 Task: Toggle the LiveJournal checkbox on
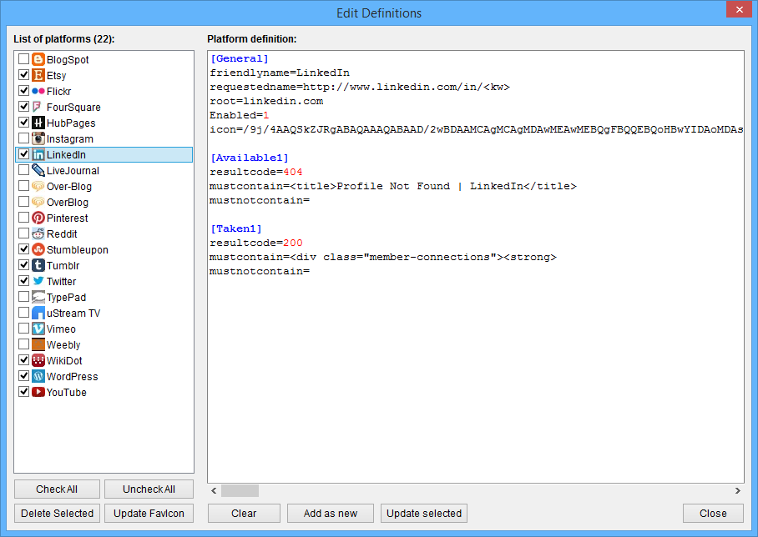(23, 171)
